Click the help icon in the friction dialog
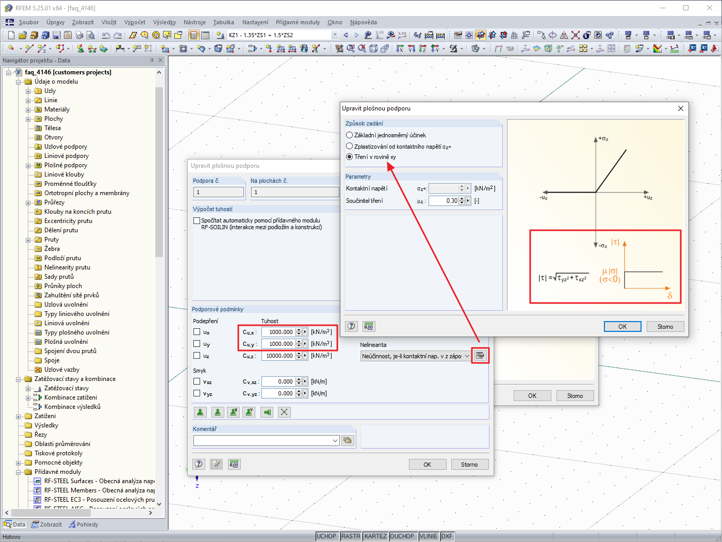This screenshot has height=542, width=722. click(x=352, y=326)
